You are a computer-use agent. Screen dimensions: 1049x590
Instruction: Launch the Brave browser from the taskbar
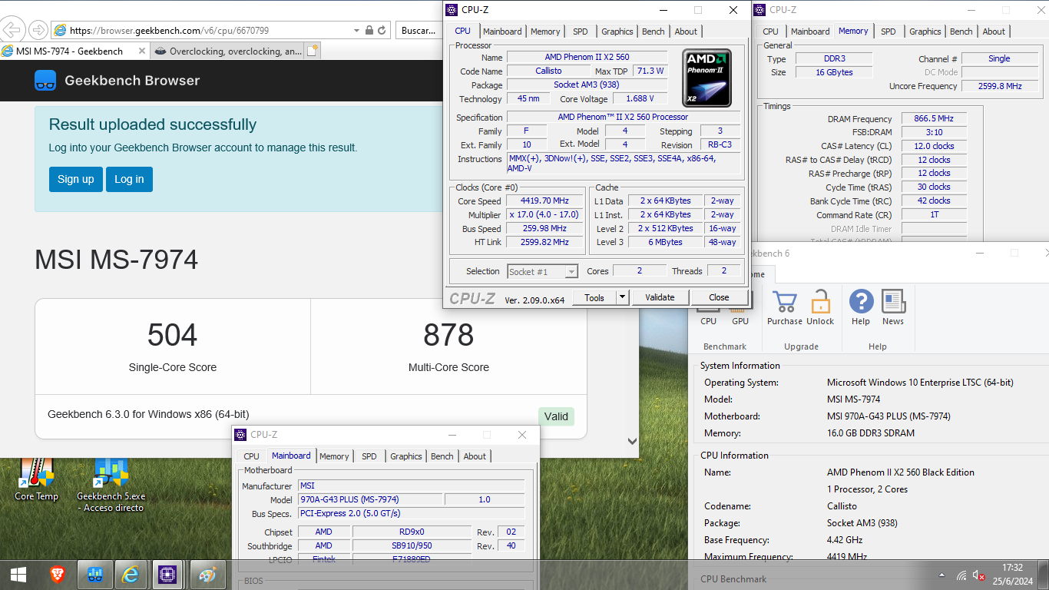(x=58, y=575)
